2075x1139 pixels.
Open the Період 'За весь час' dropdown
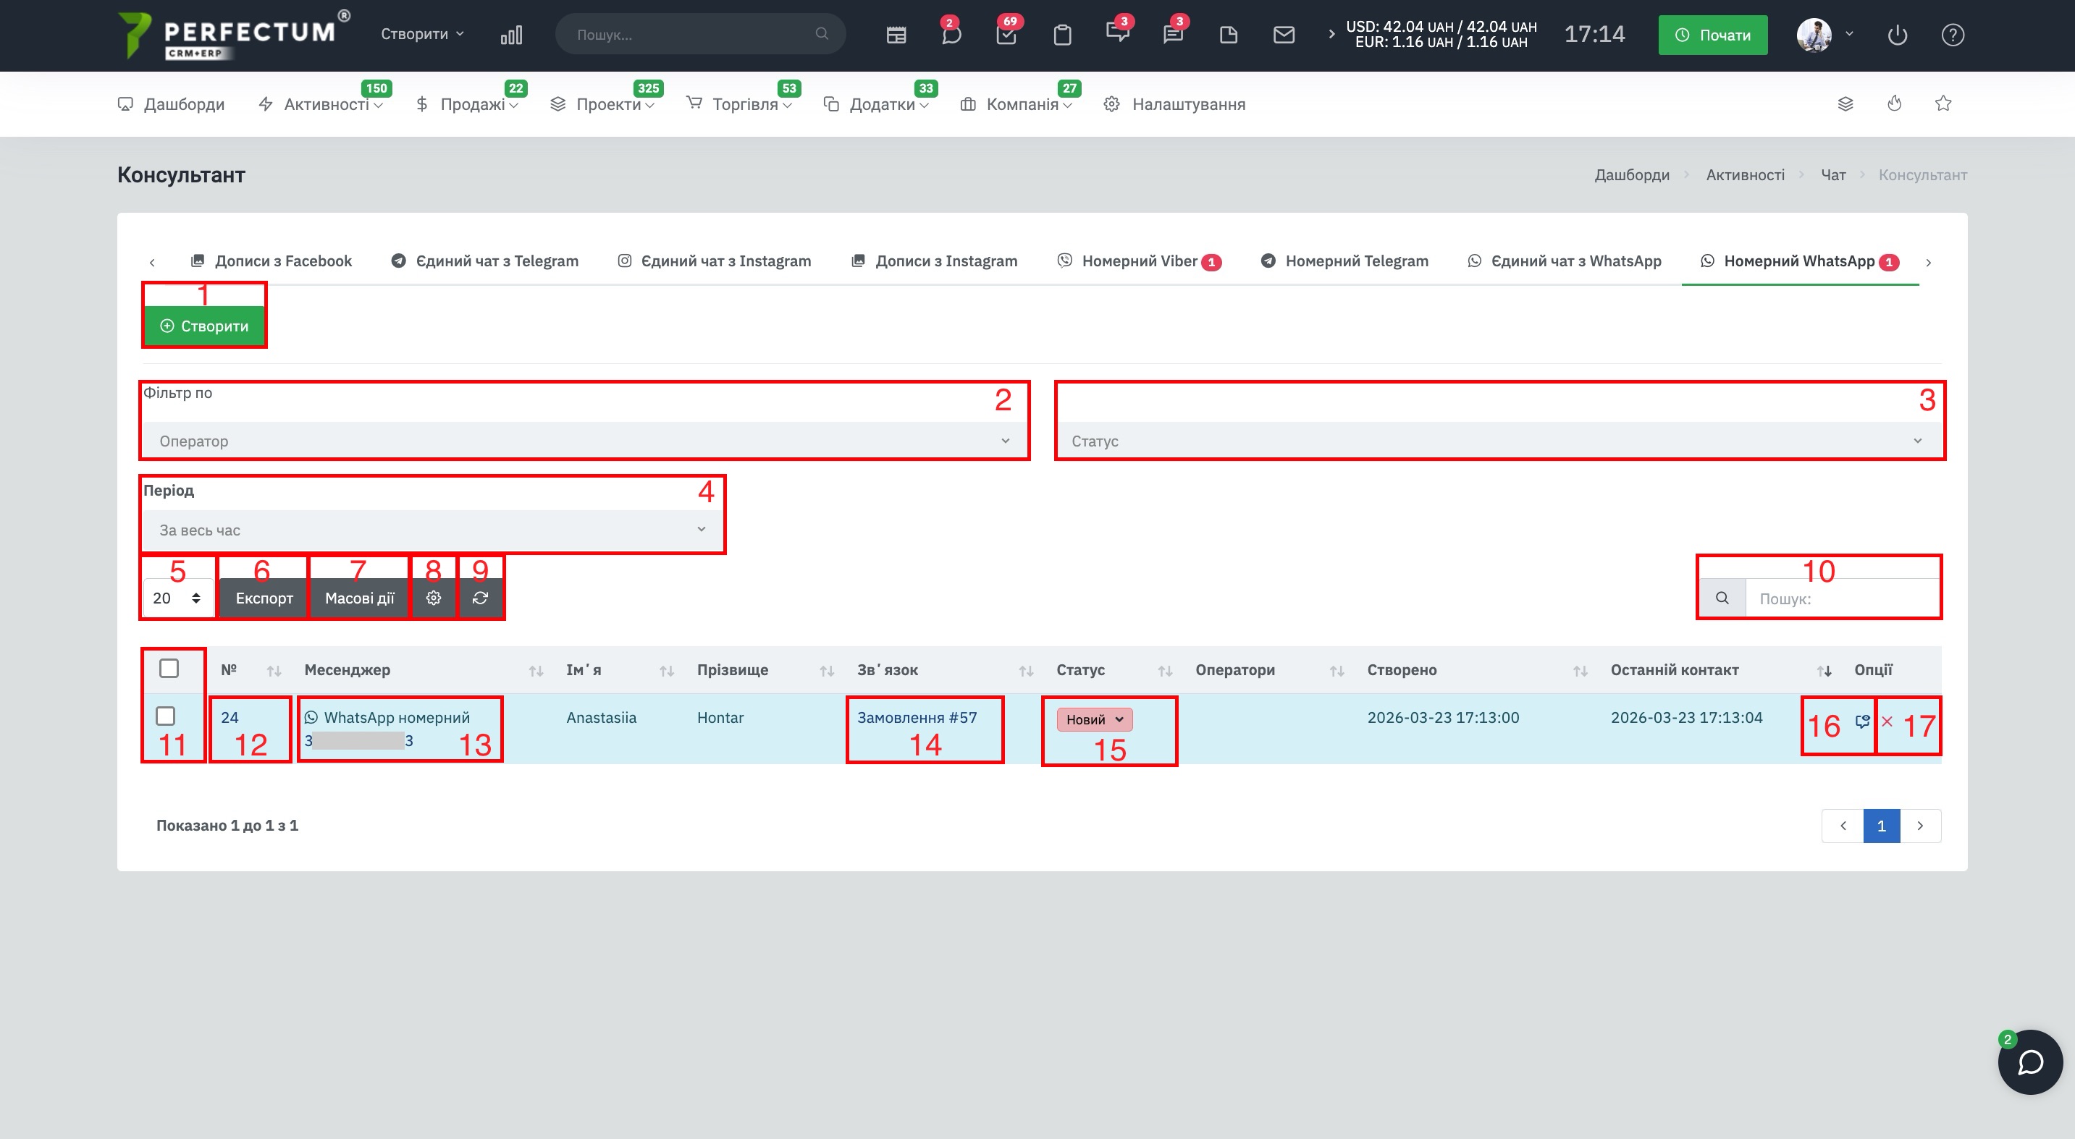pyautogui.click(x=432, y=530)
